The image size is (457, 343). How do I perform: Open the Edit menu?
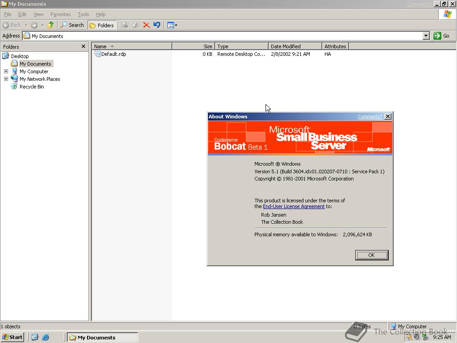pyautogui.click(x=22, y=14)
